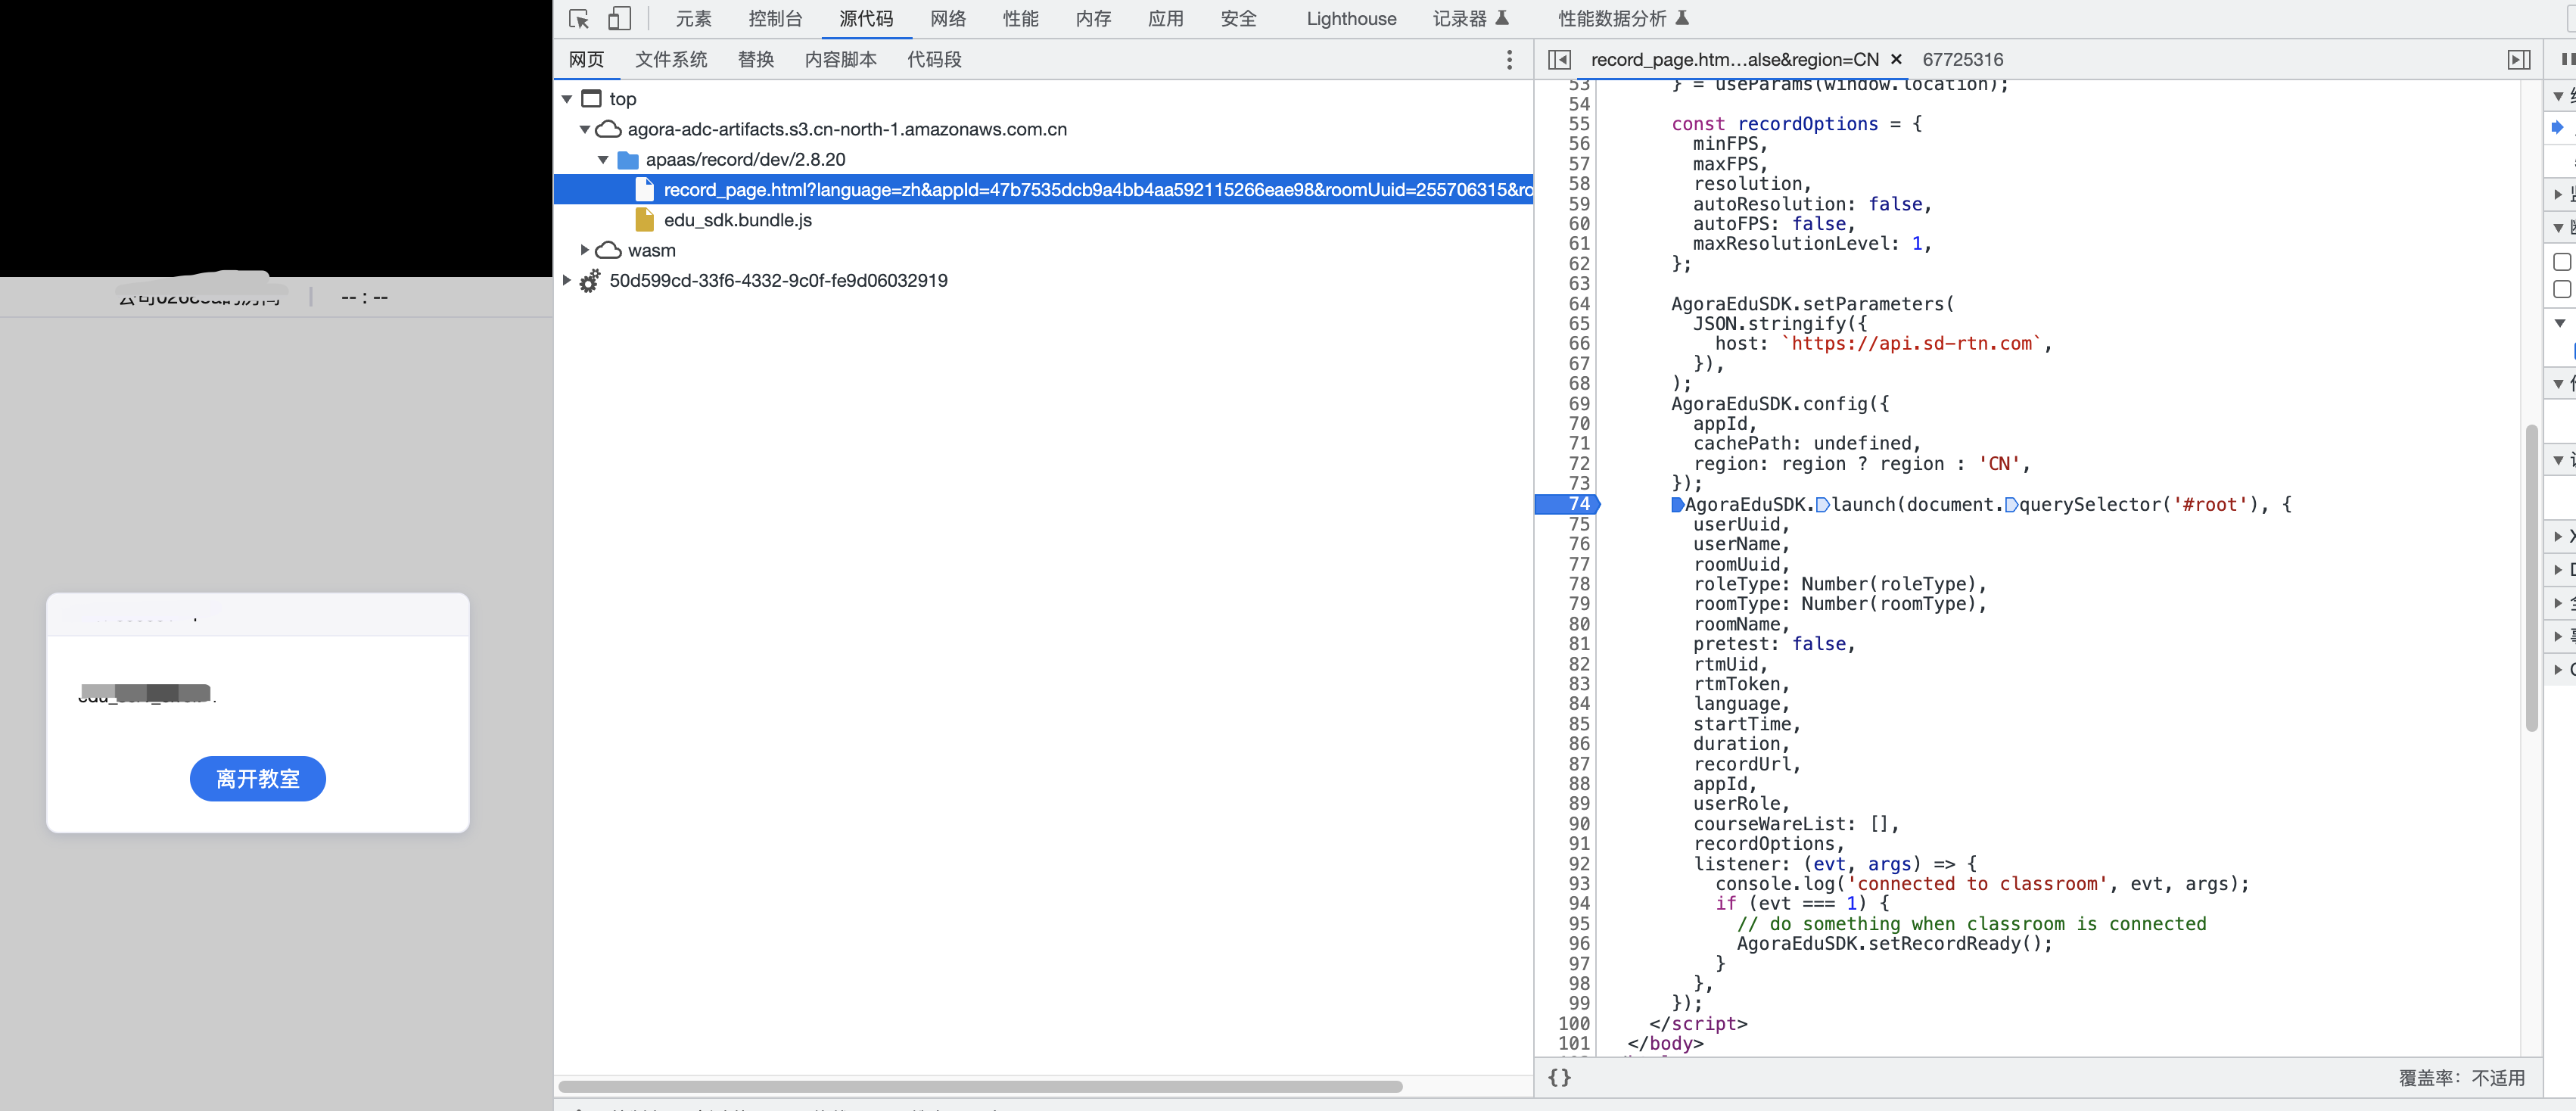The image size is (2576, 1111).
Task: Click the cloud icon beside agora-adc-artifacts
Action: [x=608, y=130]
